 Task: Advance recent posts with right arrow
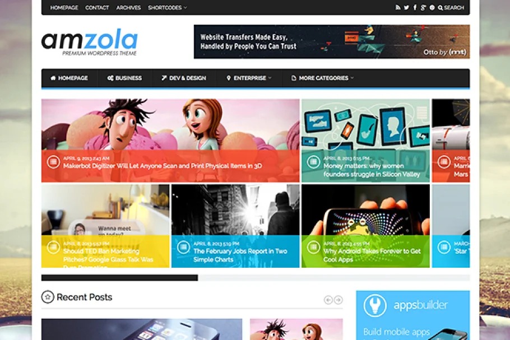(x=339, y=300)
